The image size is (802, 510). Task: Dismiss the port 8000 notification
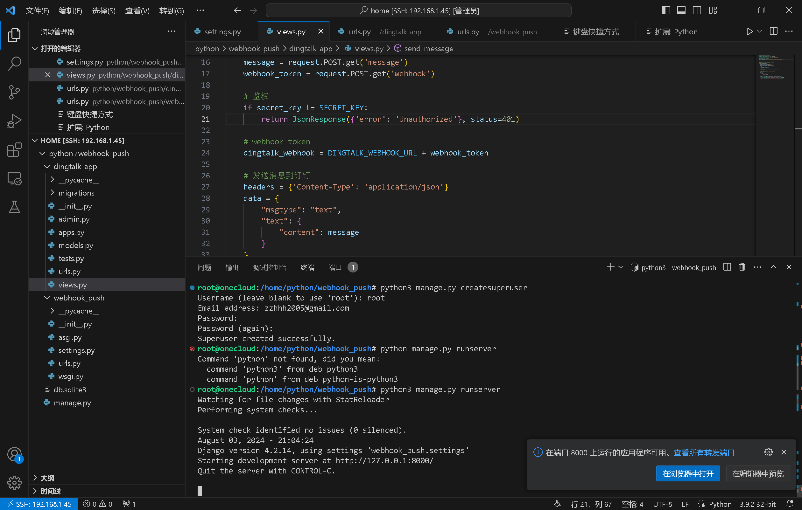784,452
